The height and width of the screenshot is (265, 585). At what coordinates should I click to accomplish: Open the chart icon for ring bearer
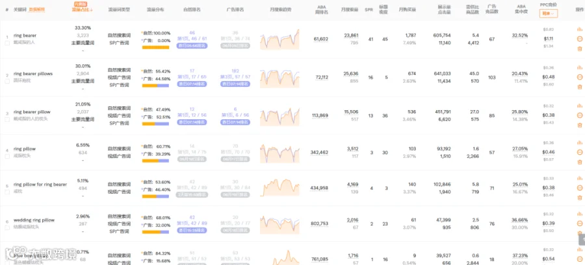tap(579, 29)
